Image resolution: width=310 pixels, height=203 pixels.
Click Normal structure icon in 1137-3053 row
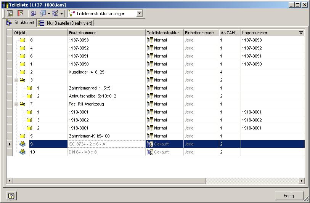(x=150, y=40)
